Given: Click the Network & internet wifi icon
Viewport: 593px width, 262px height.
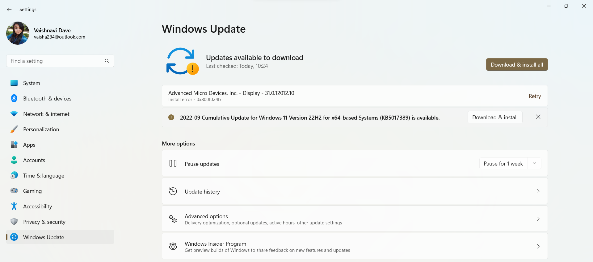Looking at the screenshot, I should click(x=14, y=114).
